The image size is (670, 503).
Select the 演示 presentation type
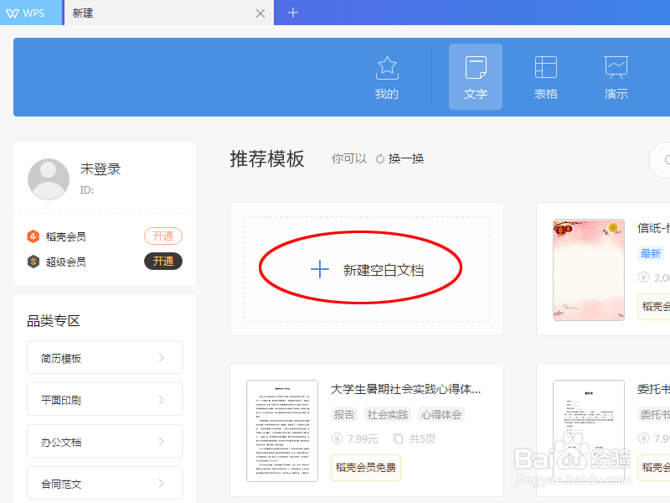click(616, 77)
